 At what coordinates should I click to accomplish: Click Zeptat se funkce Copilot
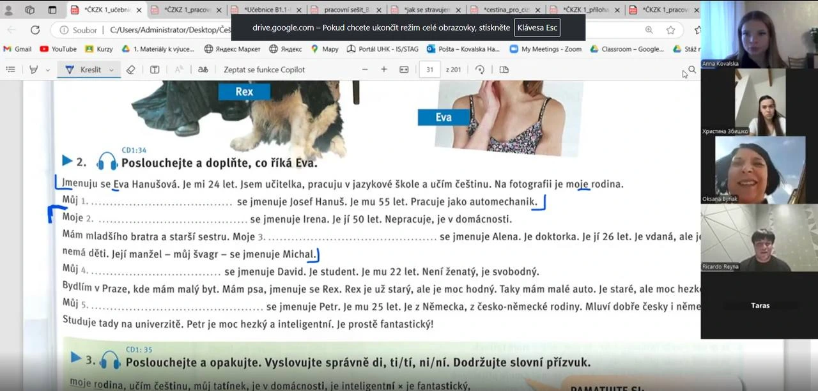(264, 69)
